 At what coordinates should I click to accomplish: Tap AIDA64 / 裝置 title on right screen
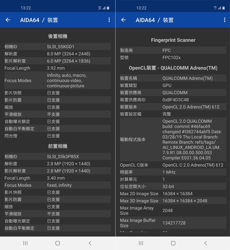point(155,20)
